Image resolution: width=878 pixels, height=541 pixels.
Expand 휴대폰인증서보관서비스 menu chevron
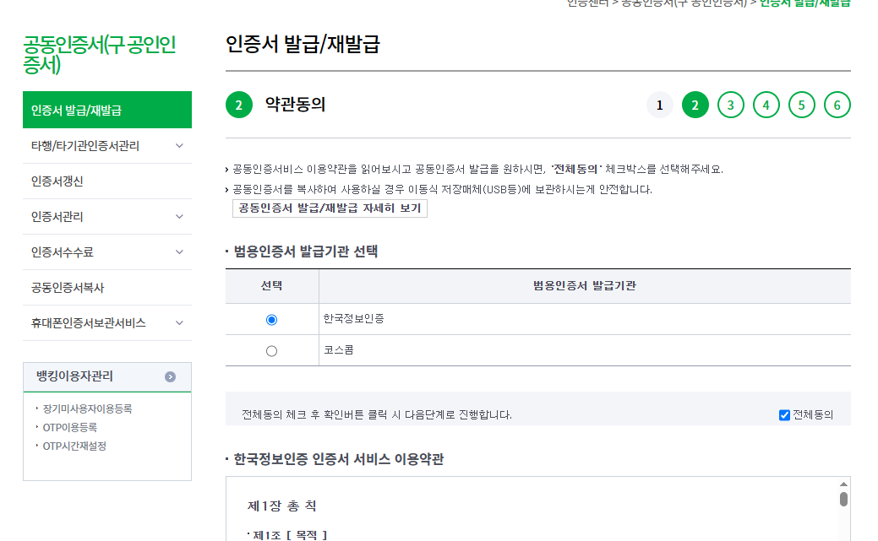pyautogui.click(x=179, y=322)
